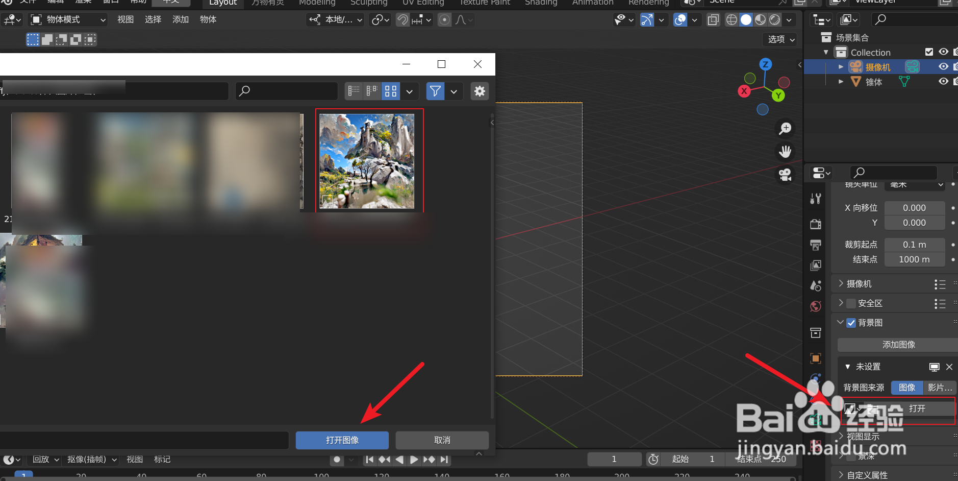Open the 回放 dropdown in timeline
This screenshot has height=481, width=958.
[46, 460]
